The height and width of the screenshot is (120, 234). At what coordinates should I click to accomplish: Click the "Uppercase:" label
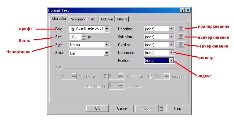[x=126, y=53]
